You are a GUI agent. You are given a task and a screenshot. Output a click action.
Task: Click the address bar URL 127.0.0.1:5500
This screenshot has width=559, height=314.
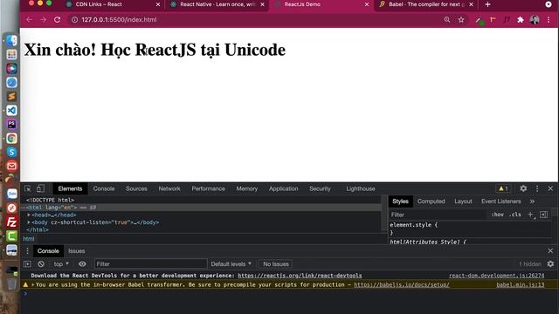[119, 19]
